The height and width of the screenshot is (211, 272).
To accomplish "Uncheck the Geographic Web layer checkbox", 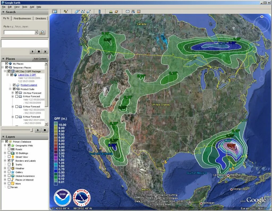I will [9, 145].
